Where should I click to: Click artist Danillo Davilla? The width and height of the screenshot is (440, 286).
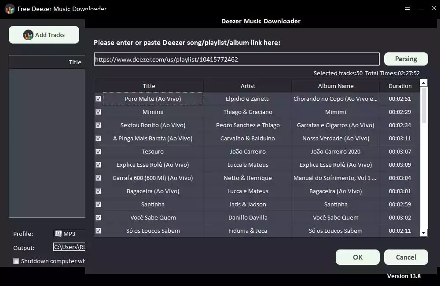click(x=248, y=217)
